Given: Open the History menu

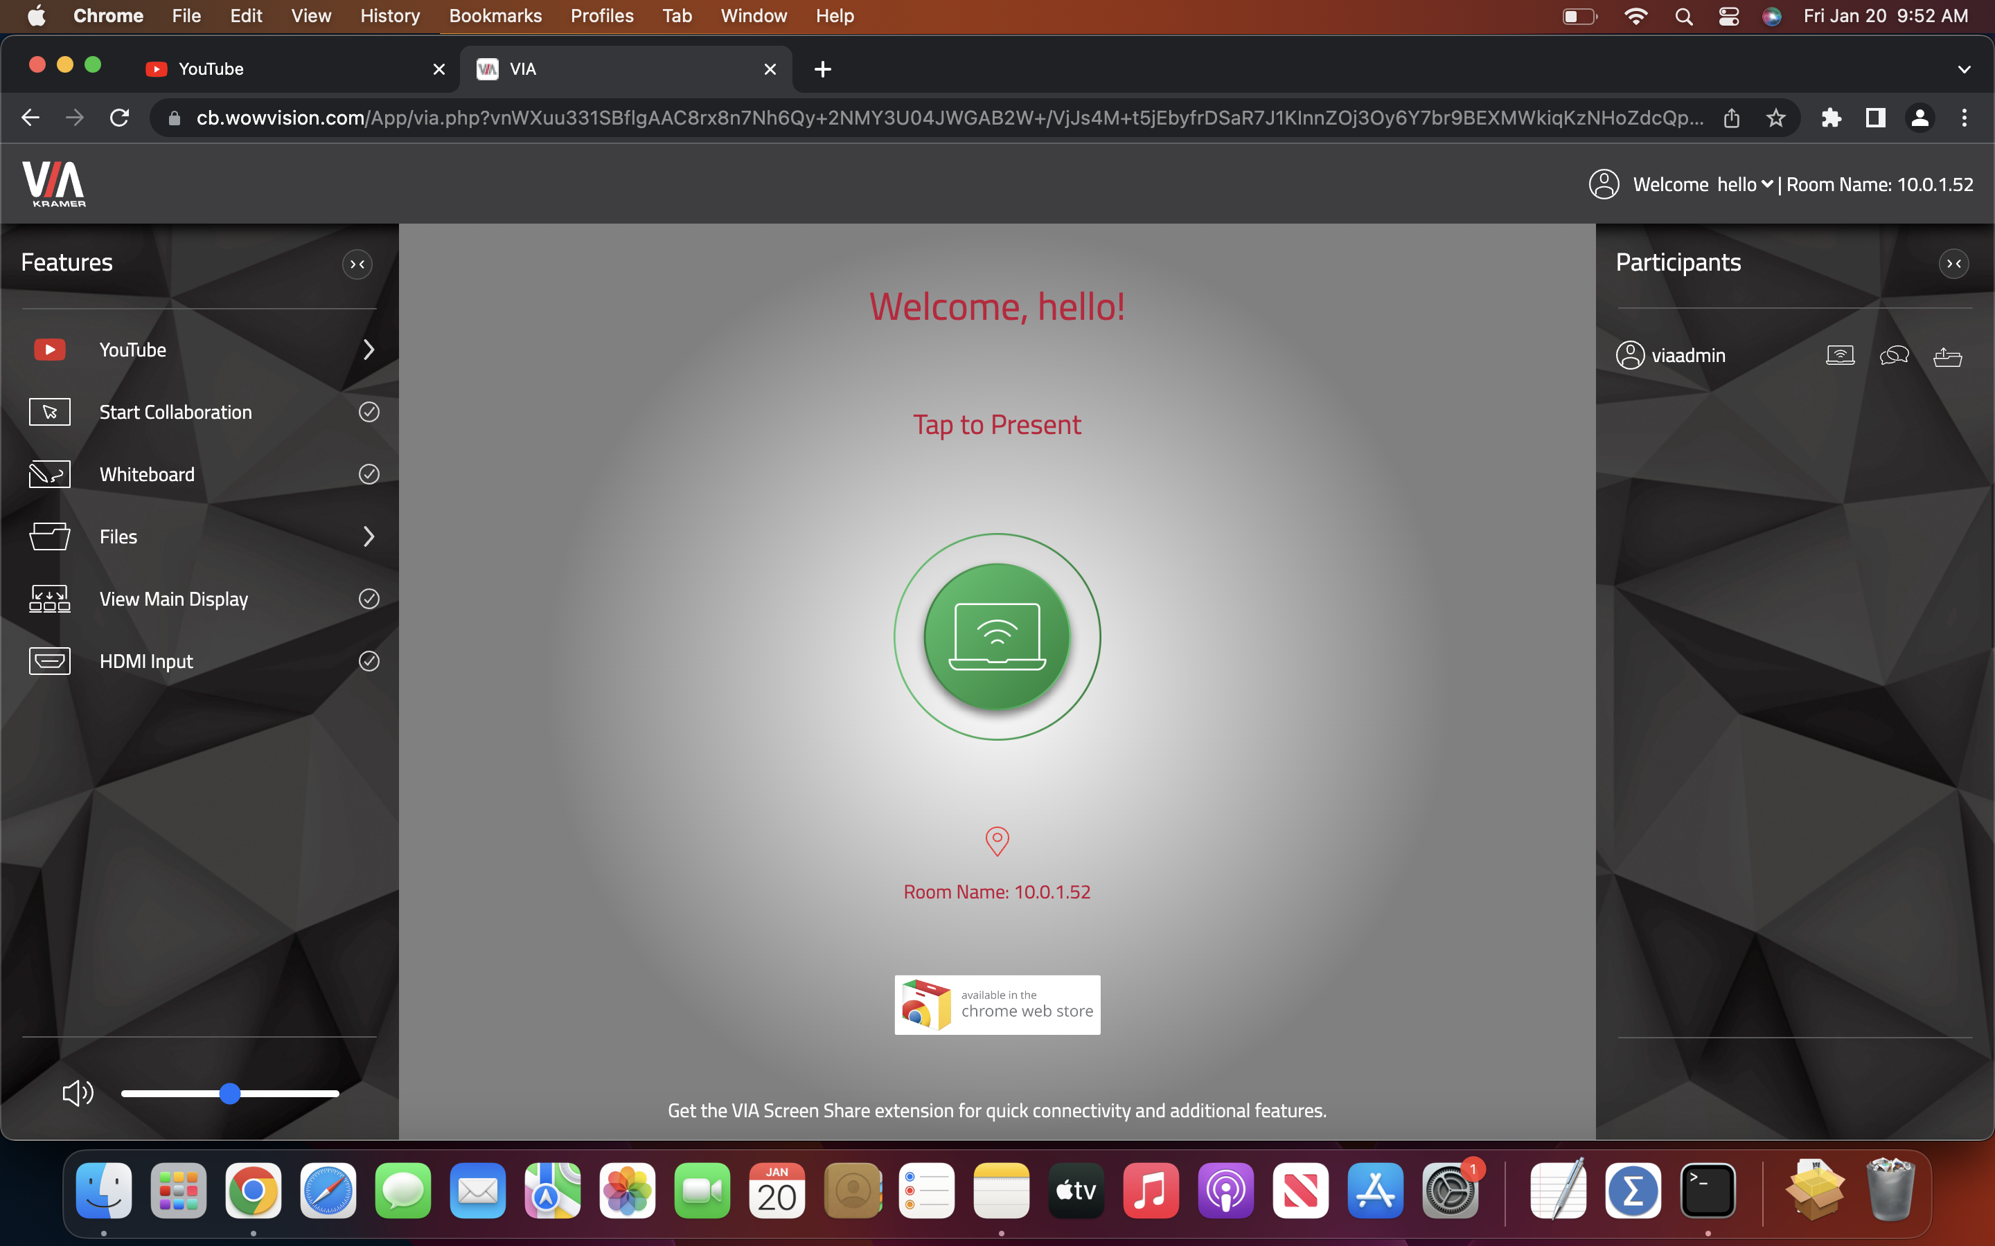Looking at the screenshot, I should tap(390, 16).
